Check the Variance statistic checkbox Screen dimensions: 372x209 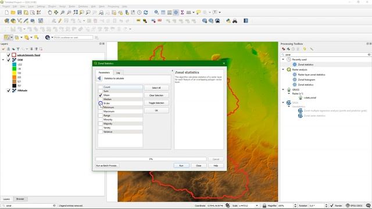pos(101,132)
